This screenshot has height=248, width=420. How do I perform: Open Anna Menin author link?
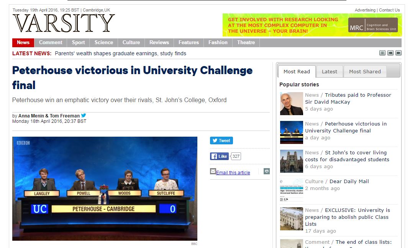tap(31, 116)
